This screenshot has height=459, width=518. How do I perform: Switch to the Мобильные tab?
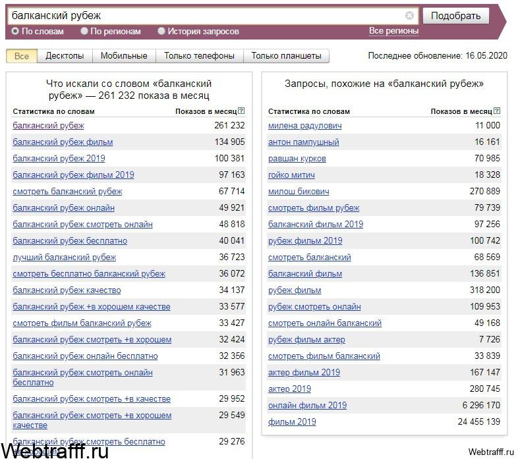pyautogui.click(x=124, y=56)
